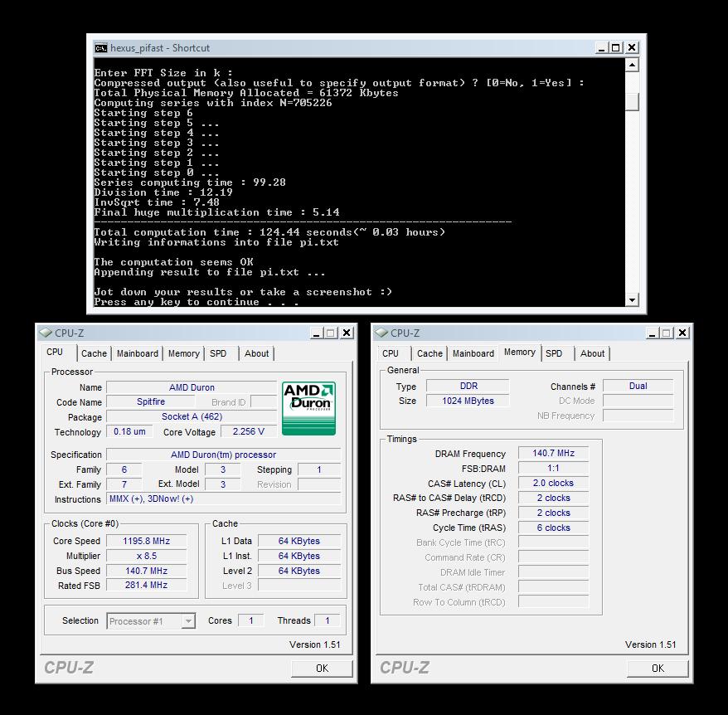
Task: Click the Core Voltage value 2.256 V
Action: click(x=249, y=431)
